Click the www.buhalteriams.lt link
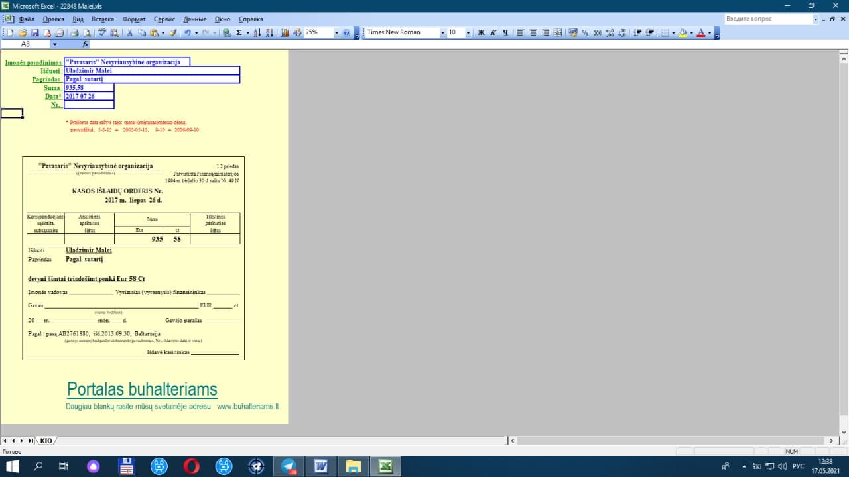Viewport: 849px width, 477px height. [247, 406]
